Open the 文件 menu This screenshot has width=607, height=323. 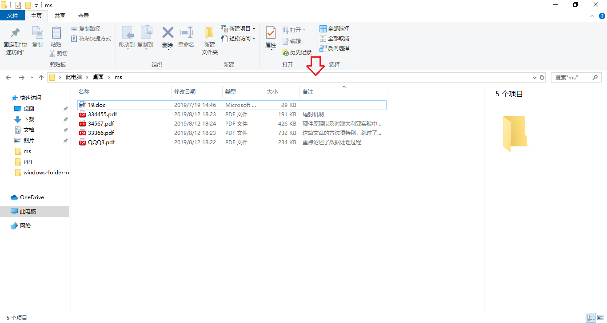tap(12, 15)
